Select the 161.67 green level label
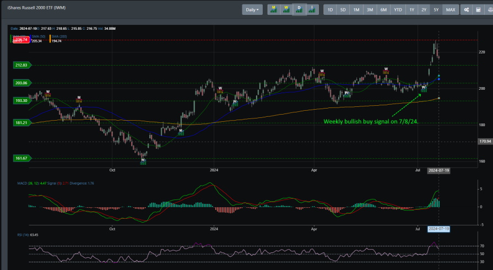This screenshot has width=493, height=270. pyautogui.click(x=21, y=158)
